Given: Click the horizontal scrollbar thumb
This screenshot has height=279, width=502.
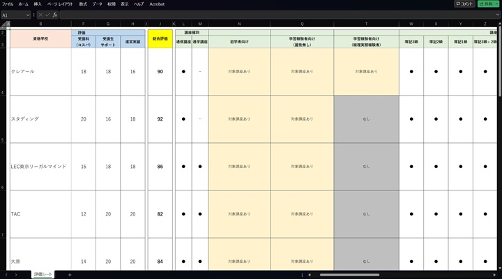Looking at the screenshot, I should coord(349,275).
